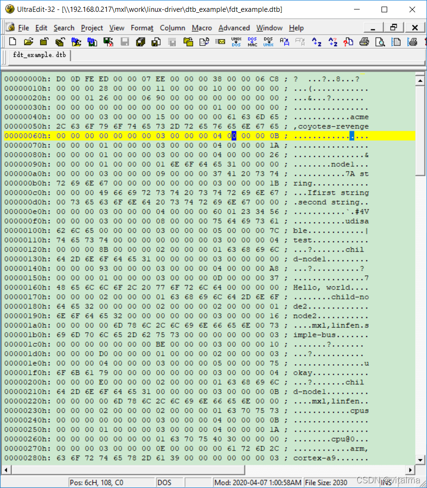The width and height of the screenshot is (427, 488).
Task: Create a new file with the blank page icon
Action: click(x=13, y=41)
